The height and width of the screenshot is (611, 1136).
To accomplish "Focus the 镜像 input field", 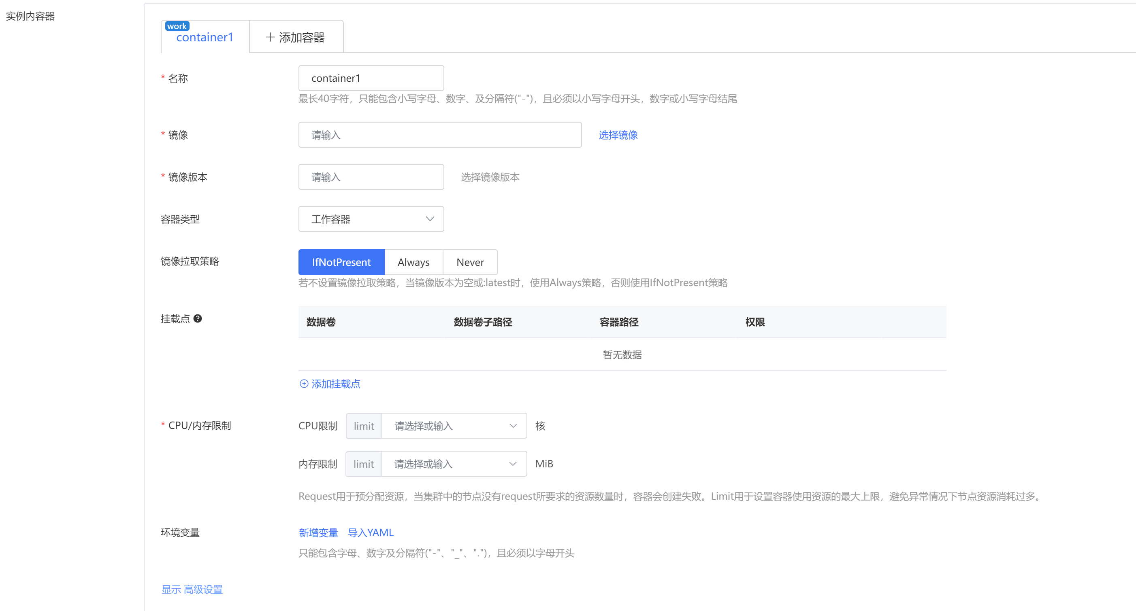I will pos(440,135).
